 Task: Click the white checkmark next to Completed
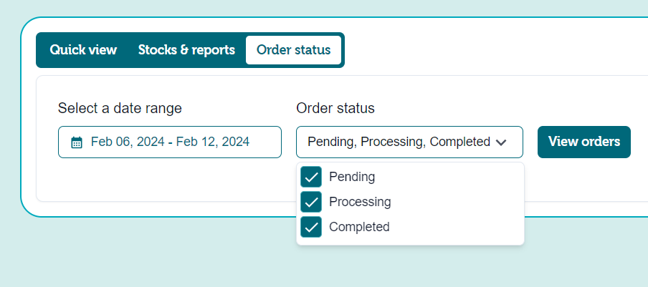pyautogui.click(x=311, y=227)
